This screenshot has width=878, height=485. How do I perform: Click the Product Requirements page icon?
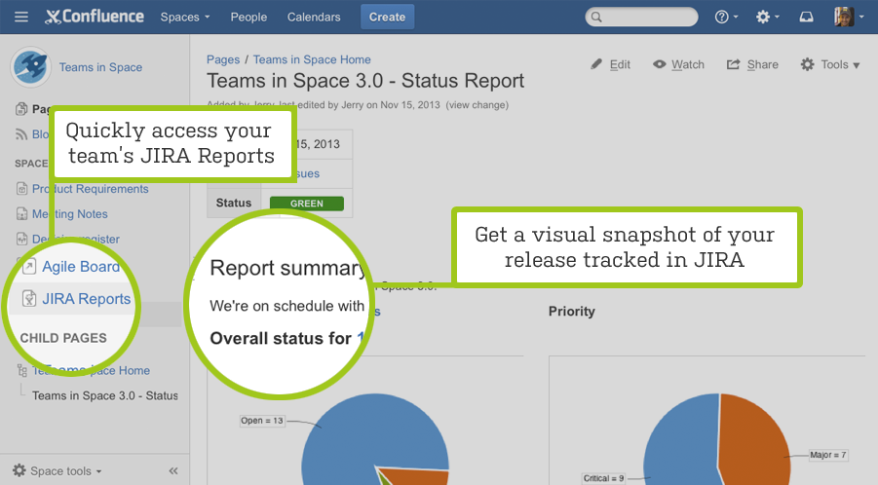(x=21, y=189)
